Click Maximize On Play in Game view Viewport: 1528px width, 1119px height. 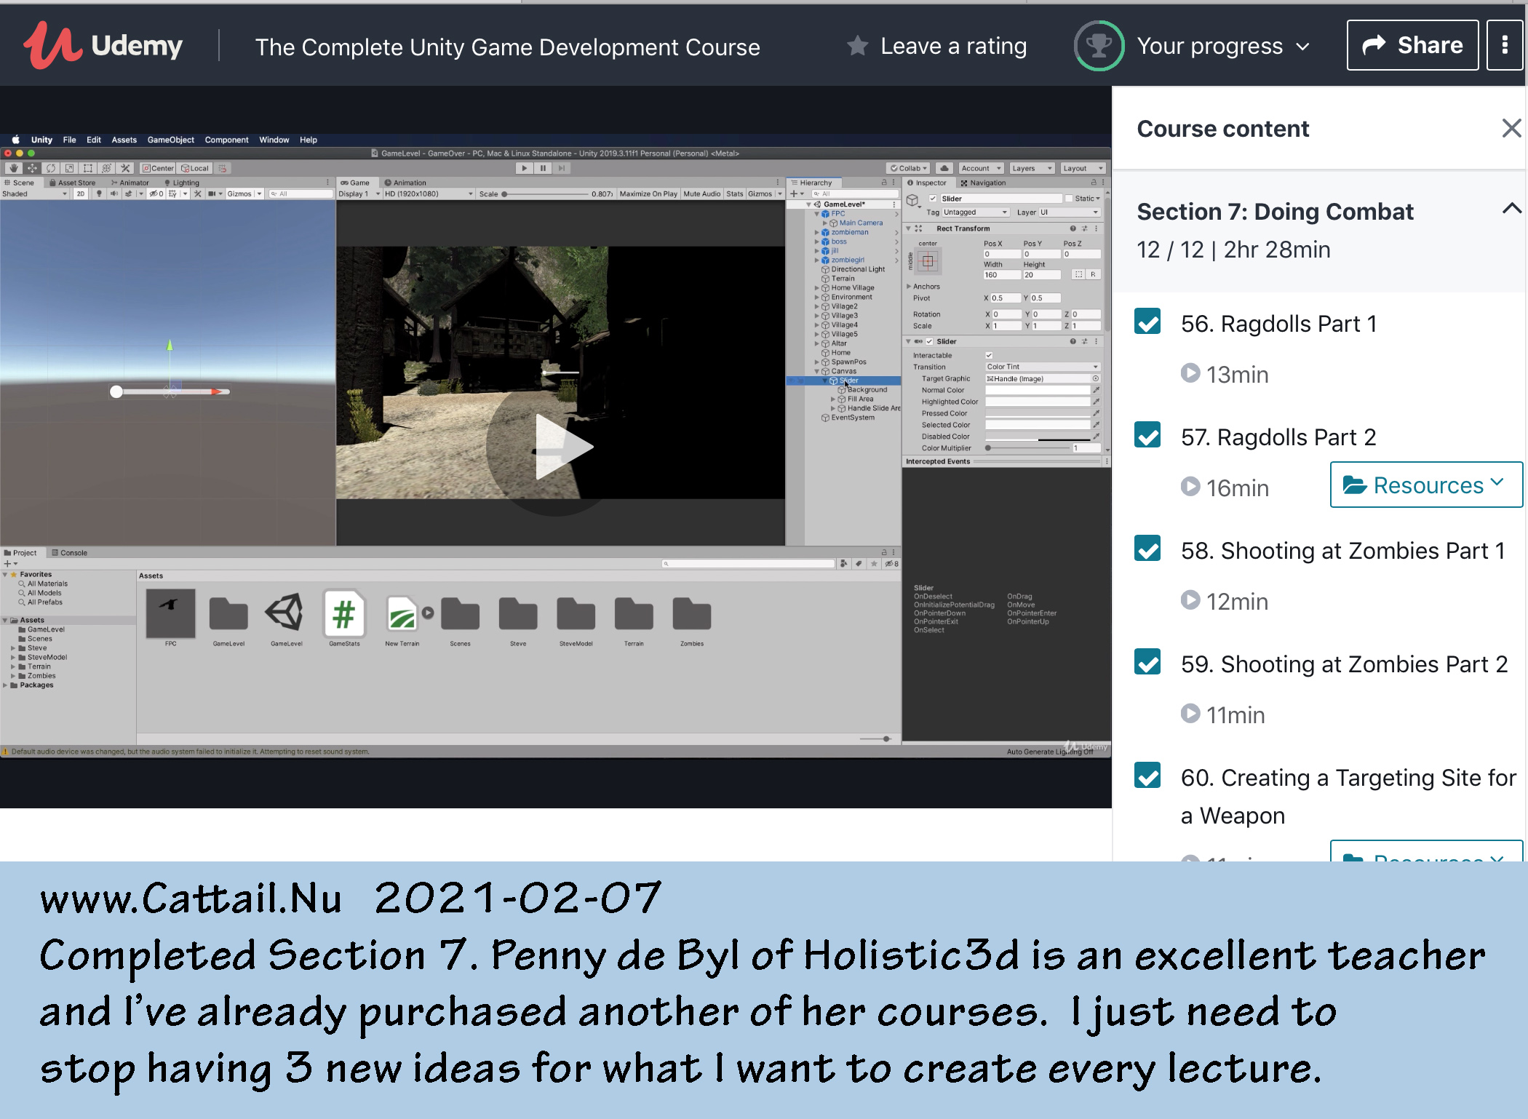point(648,194)
